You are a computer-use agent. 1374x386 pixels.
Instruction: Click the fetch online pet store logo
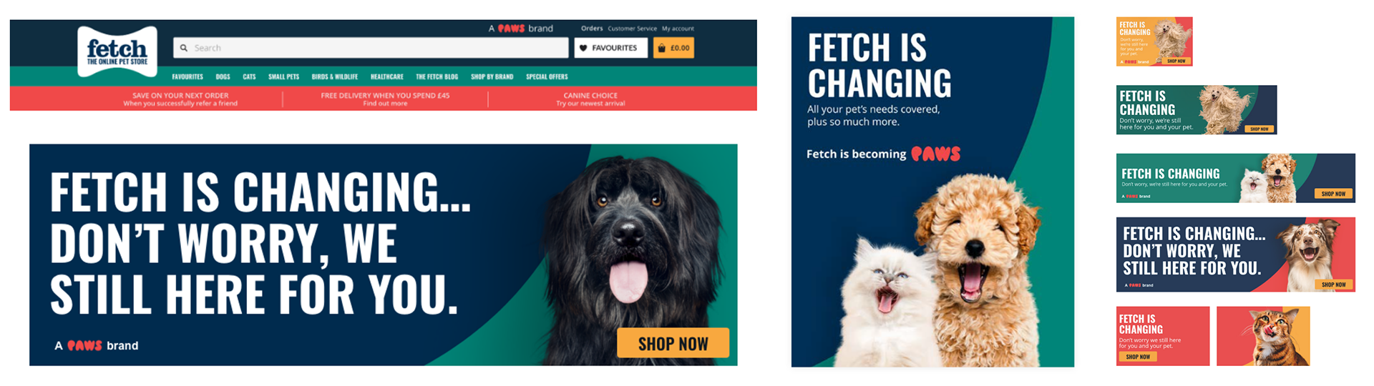tap(117, 51)
